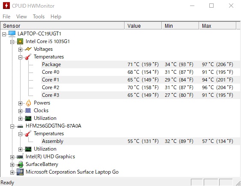Click the thermometer icon beside CPU Temperatures
Image resolution: width=241 pixels, height=186 pixels.
tap(28, 57)
